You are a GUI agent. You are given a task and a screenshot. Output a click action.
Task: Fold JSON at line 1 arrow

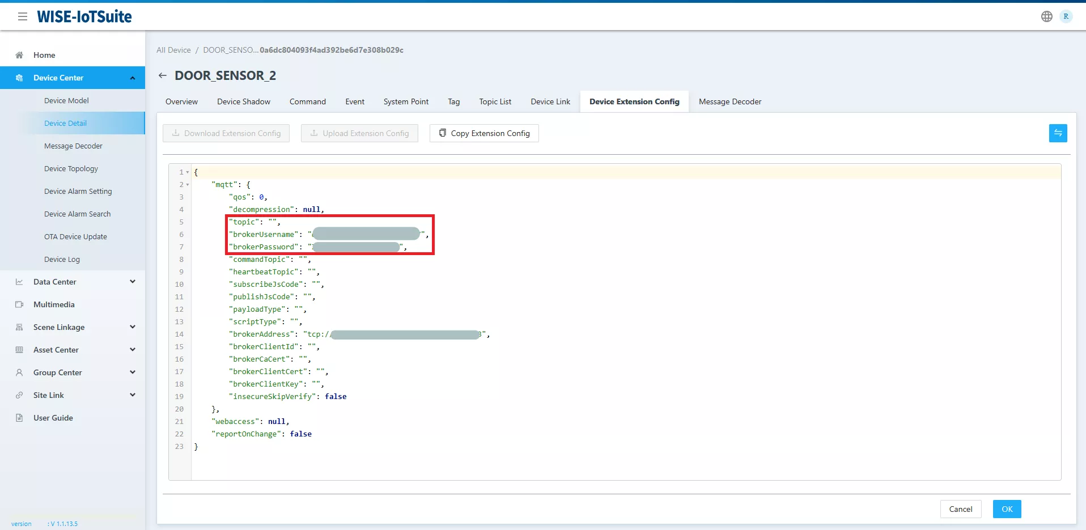[188, 172]
